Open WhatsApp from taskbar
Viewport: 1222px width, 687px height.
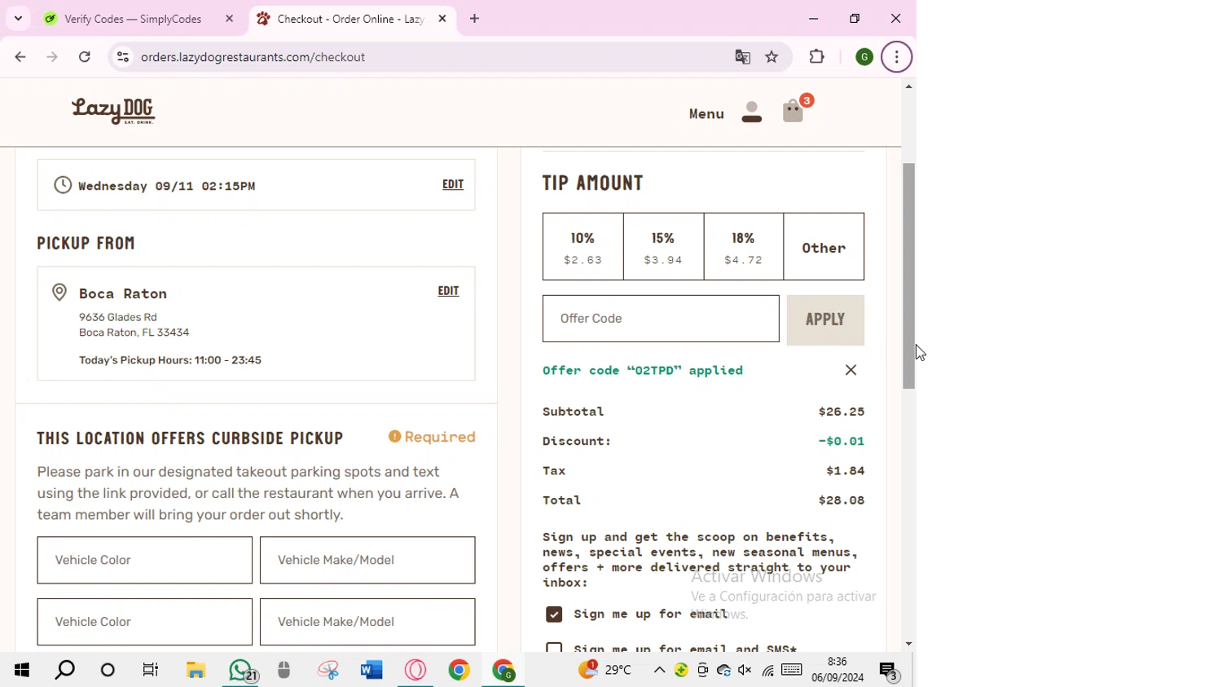[241, 670]
